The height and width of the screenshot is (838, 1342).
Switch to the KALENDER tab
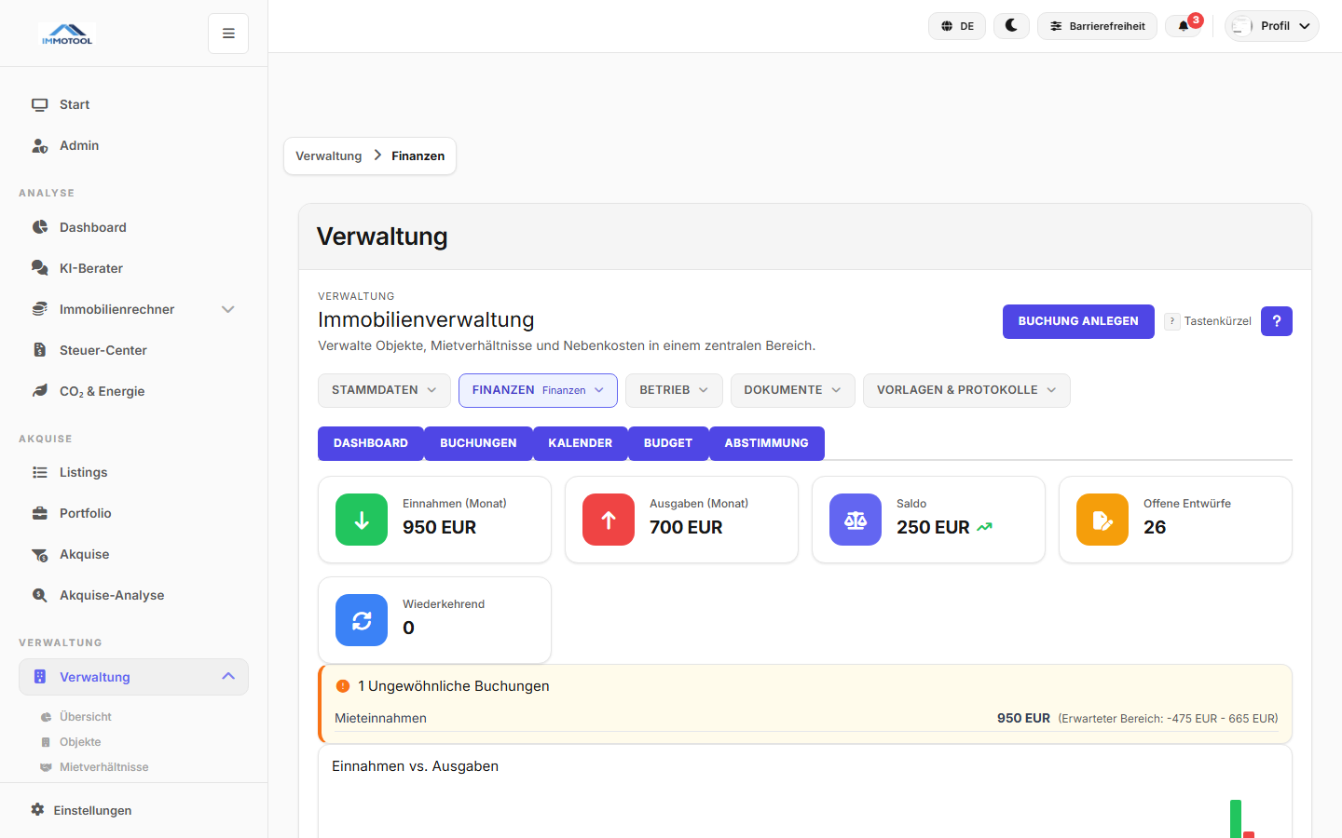click(580, 443)
